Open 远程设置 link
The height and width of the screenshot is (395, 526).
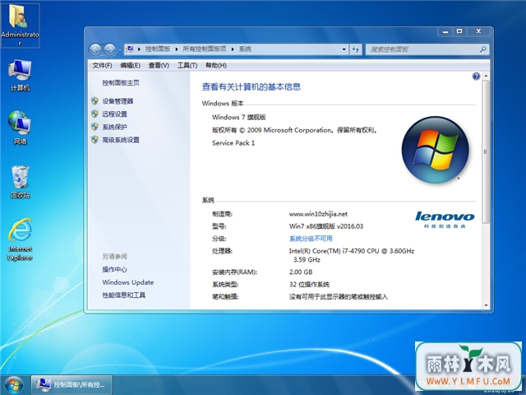114,114
